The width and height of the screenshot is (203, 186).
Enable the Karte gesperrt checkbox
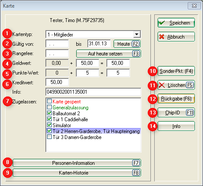(49, 101)
